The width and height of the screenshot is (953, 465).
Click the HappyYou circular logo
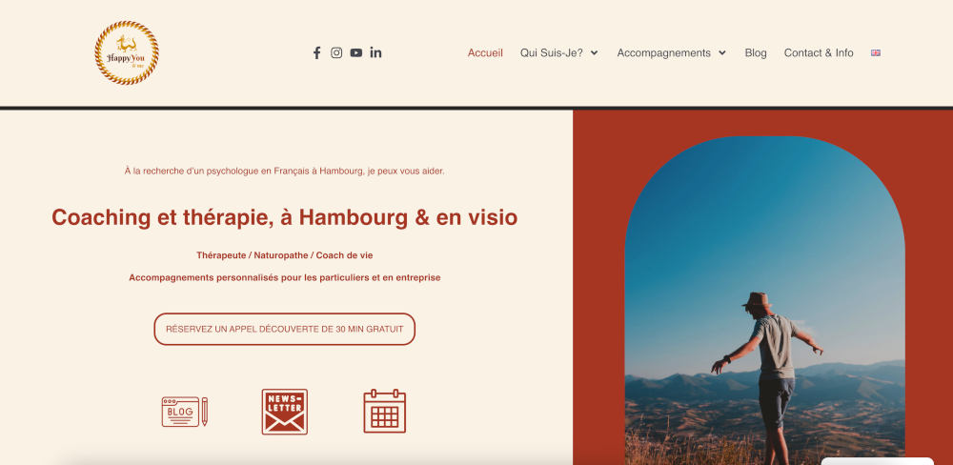(127, 52)
